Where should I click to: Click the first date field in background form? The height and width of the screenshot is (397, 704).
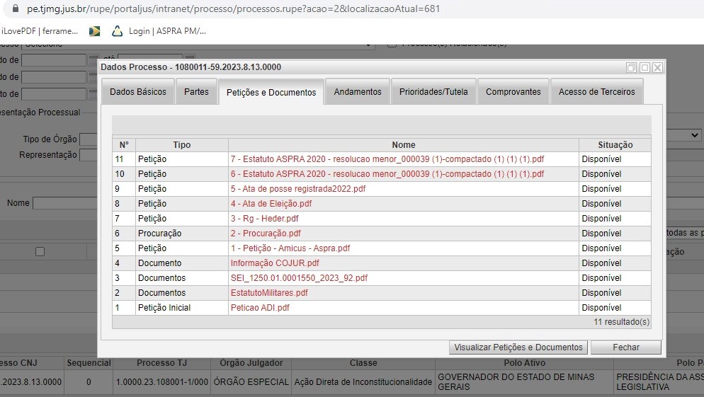[x=54, y=60]
